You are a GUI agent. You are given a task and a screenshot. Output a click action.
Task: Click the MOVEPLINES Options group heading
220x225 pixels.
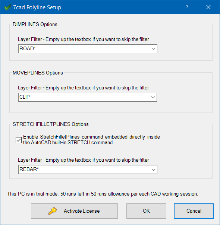click(x=38, y=73)
